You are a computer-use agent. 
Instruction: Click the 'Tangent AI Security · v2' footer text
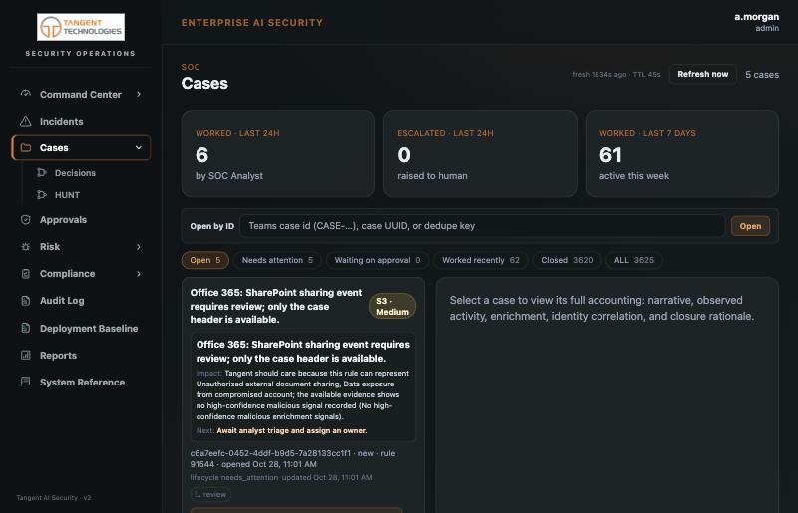[x=54, y=498]
